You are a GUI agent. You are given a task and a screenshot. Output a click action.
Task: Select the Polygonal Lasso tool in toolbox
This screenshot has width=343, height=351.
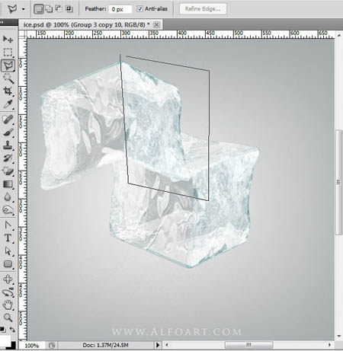tap(8, 65)
